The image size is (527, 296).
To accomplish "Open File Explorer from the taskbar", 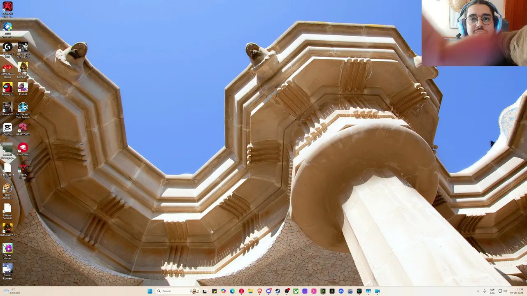I will (x=250, y=291).
